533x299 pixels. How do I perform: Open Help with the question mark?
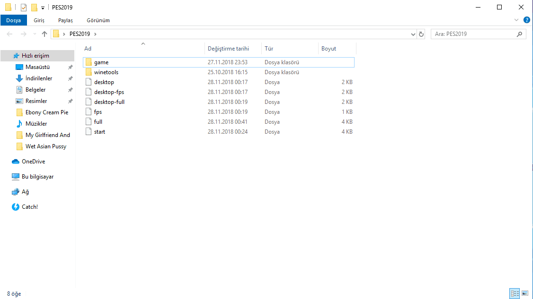(526, 20)
